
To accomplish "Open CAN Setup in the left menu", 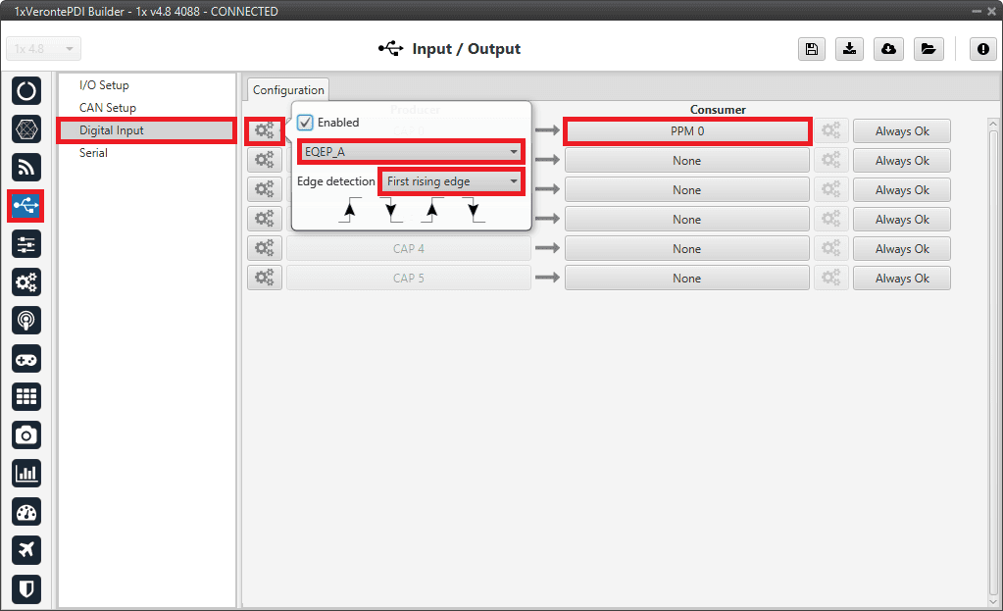I will point(108,108).
